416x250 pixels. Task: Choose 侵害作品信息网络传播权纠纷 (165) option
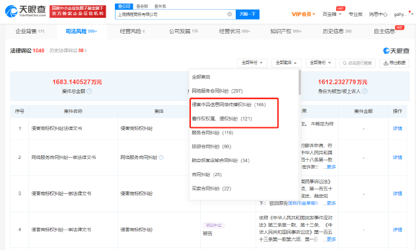228,105
